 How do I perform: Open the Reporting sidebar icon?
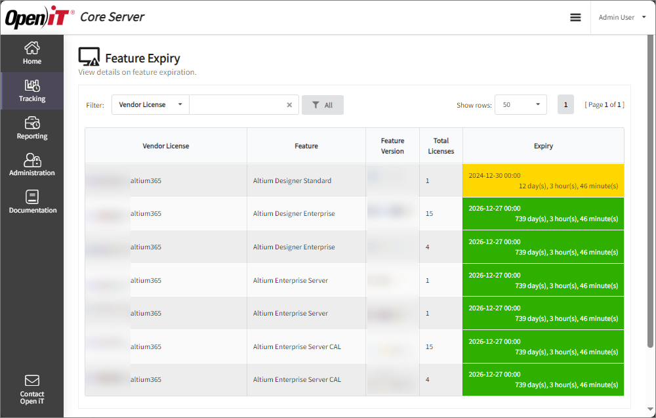click(31, 123)
